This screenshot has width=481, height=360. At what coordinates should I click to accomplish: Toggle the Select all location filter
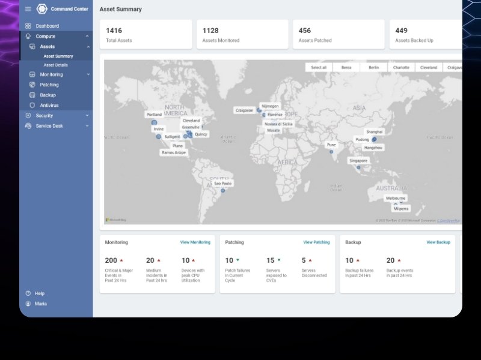pos(319,68)
